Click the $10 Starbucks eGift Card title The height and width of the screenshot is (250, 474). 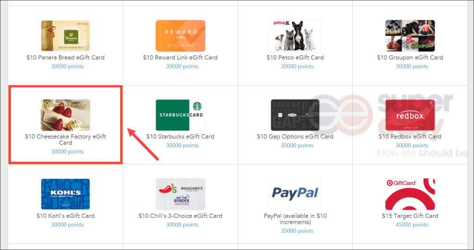[x=181, y=137]
